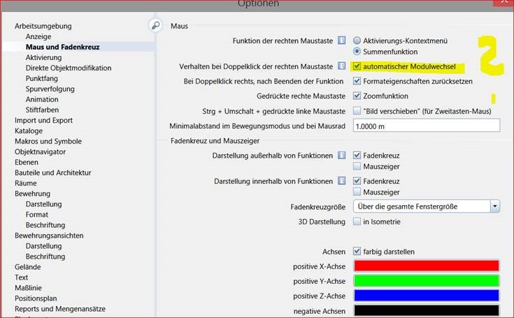Toggle automatischer Modulwechsel checkbox
The width and height of the screenshot is (514, 318).
357,67
